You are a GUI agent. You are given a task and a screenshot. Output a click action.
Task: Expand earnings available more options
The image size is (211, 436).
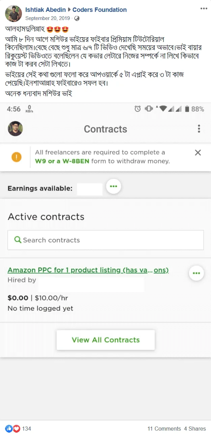coord(113,186)
